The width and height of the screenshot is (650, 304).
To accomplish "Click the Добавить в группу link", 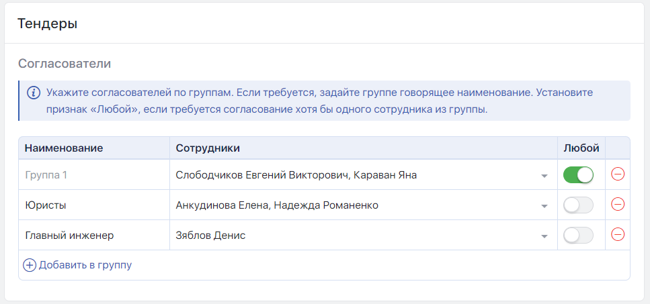I will pos(85,265).
